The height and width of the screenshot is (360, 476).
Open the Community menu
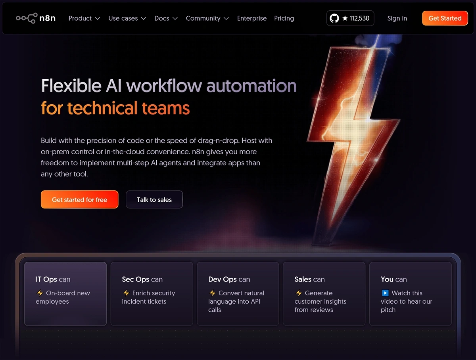tap(207, 18)
